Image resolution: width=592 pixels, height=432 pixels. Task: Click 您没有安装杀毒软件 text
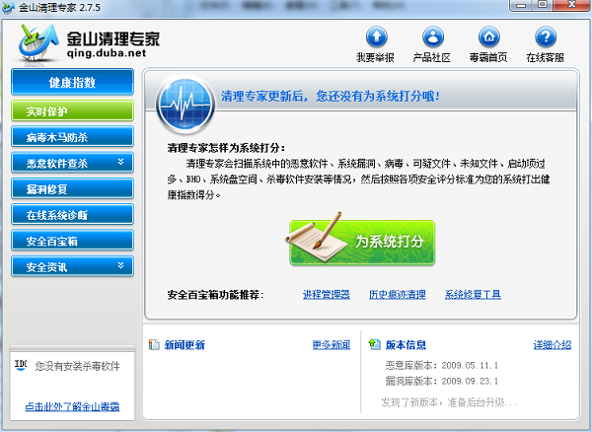[77, 366]
